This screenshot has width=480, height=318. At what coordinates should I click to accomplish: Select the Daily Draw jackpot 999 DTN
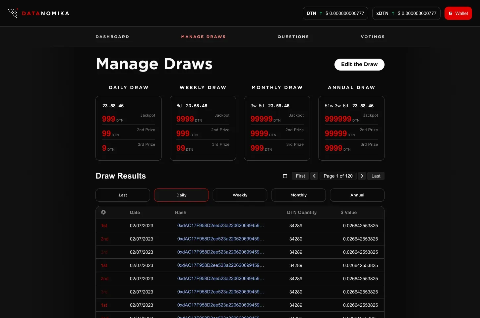(113, 119)
